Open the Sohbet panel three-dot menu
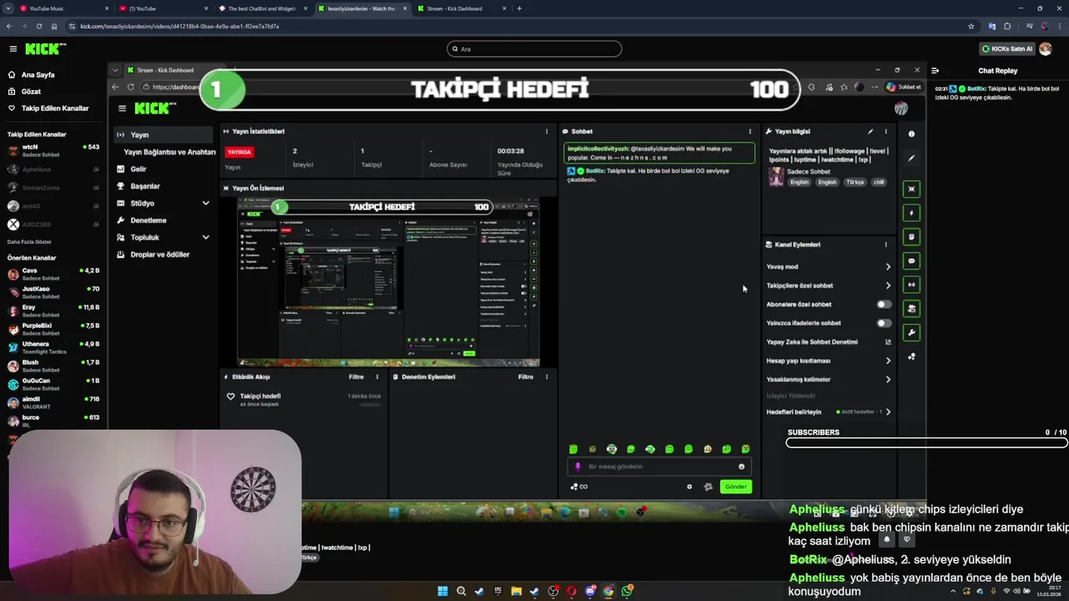Screen dimensions: 1069x601 pos(750,131)
